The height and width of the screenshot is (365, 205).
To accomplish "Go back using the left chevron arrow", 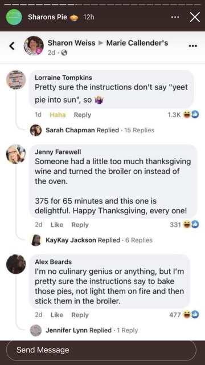I will [11, 46].
